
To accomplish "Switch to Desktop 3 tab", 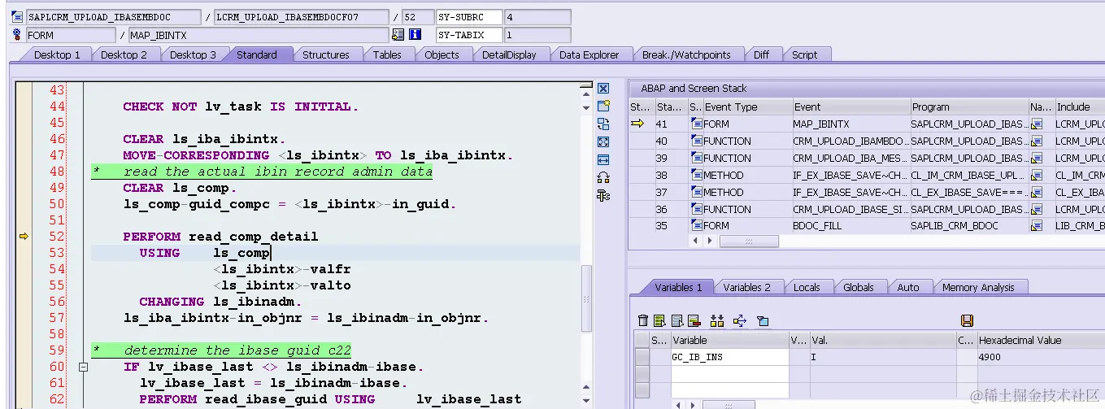I will [x=193, y=54].
